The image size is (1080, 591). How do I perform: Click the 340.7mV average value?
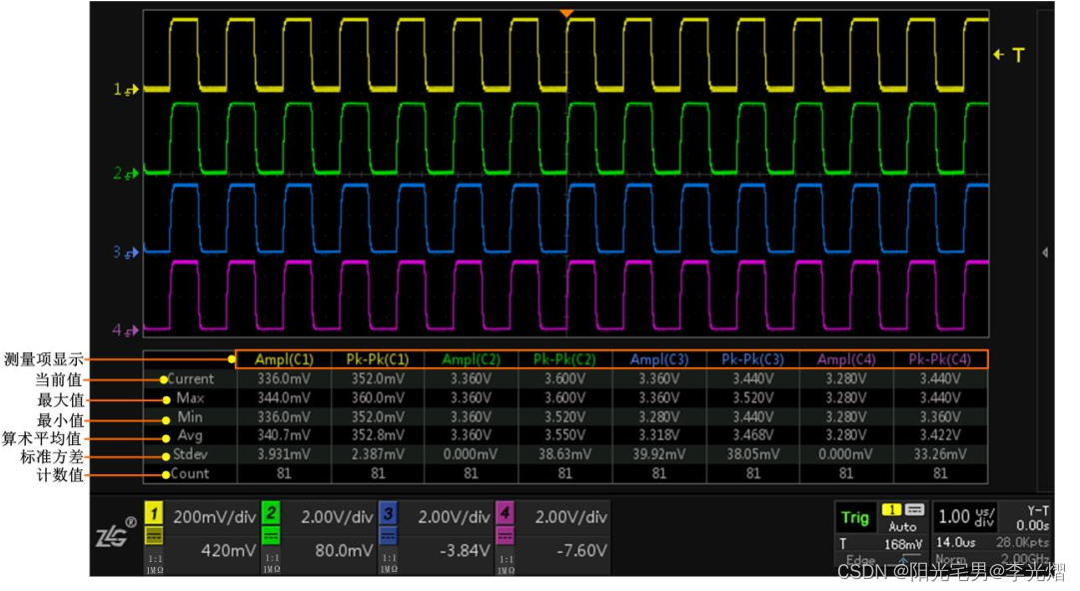tap(284, 435)
